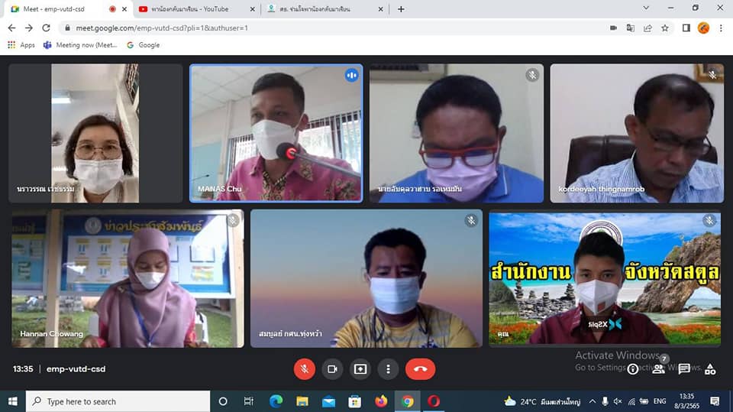
Task: Toggle the Windows taskbar speaker volume icon
Action: 618,401
